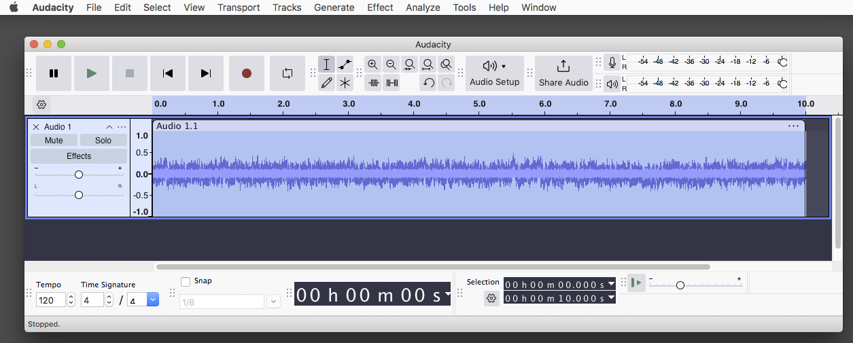Screen dimensions: 853x343
Task: Adjust the playback speed slider
Action: (x=680, y=285)
